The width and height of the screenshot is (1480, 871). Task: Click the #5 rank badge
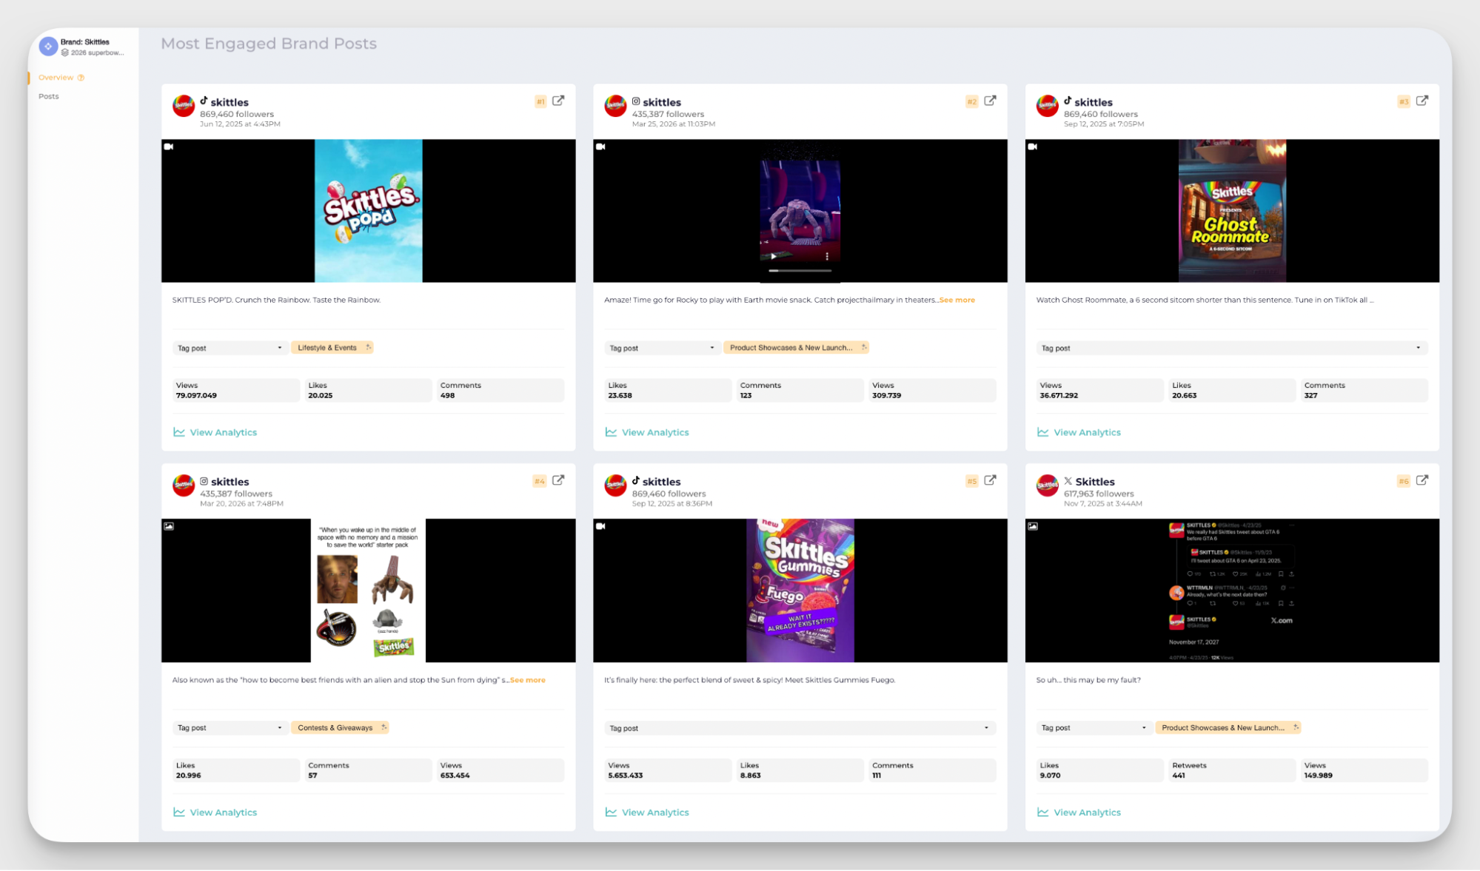pyautogui.click(x=972, y=481)
